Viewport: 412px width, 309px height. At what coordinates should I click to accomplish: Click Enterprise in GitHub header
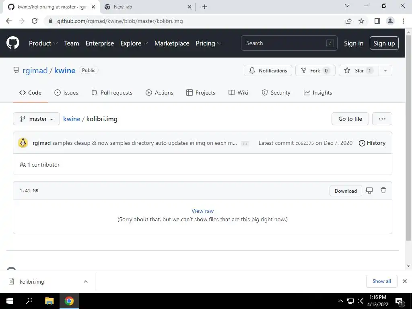point(100,43)
